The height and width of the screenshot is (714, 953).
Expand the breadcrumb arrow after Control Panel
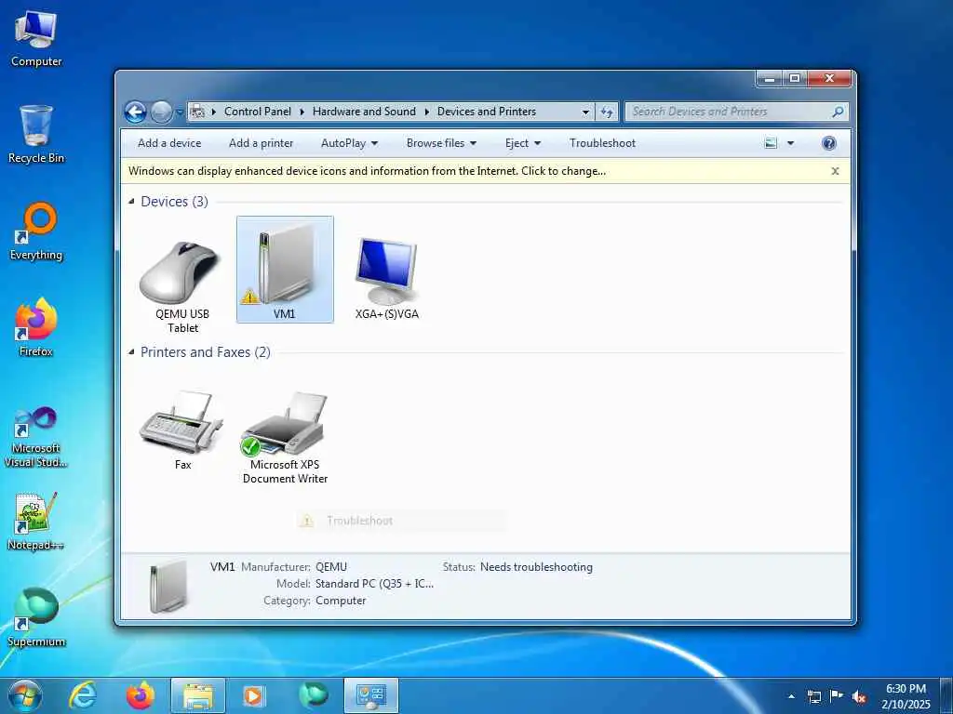click(x=302, y=112)
